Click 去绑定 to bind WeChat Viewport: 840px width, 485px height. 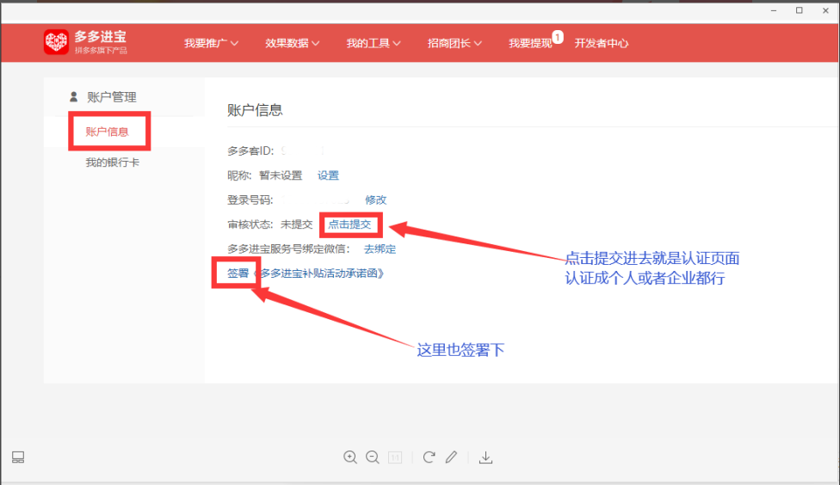[380, 249]
